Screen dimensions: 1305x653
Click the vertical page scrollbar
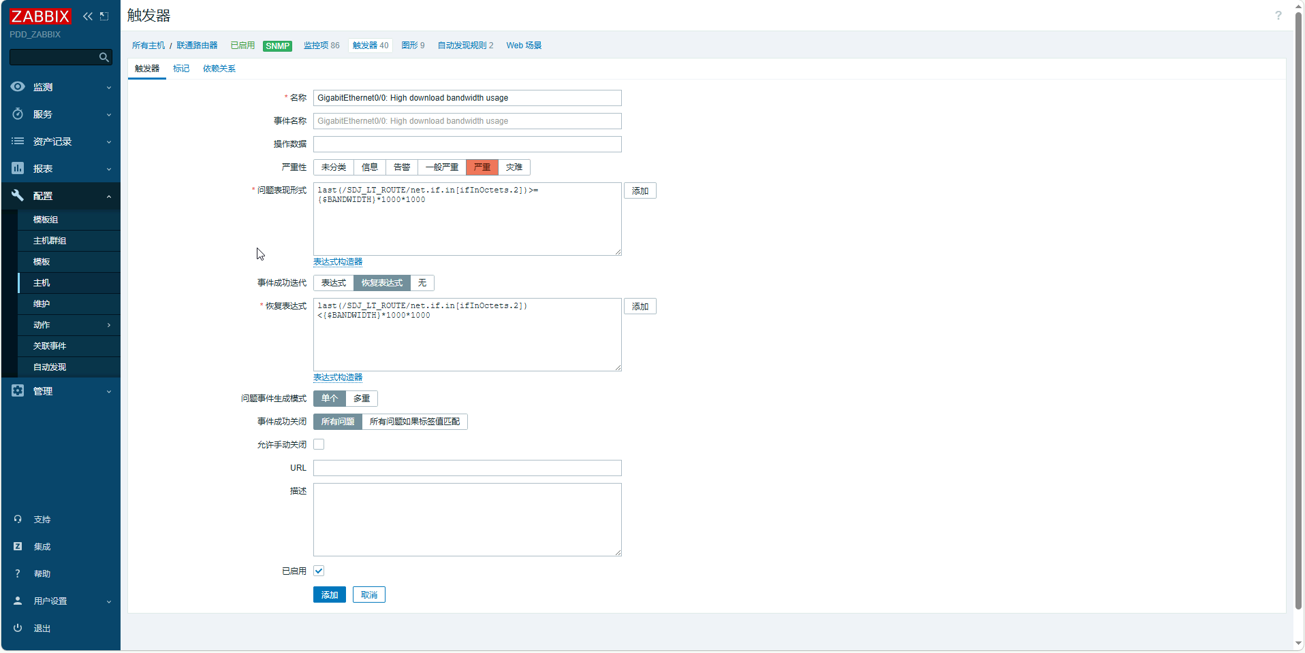click(x=1298, y=306)
